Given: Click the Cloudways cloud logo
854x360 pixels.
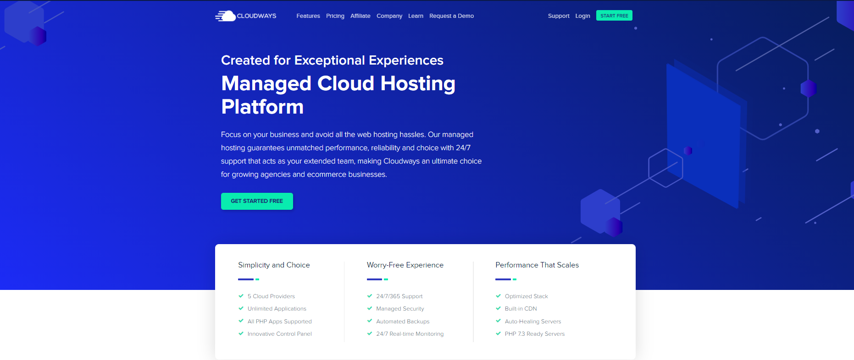Looking at the screenshot, I should [246, 16].
